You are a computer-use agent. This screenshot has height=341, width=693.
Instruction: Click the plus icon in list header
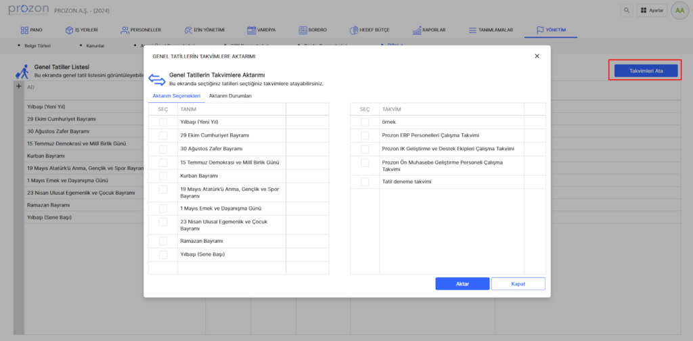coord(19,87)
